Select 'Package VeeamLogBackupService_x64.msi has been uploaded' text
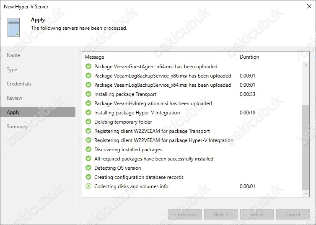This screenshot has width=316, height=225. click(163, 85)
